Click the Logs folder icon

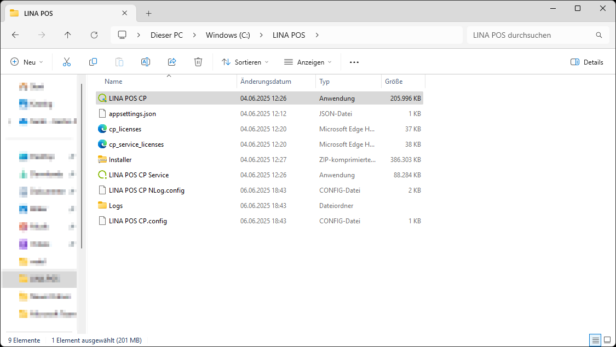click(102, 205)
